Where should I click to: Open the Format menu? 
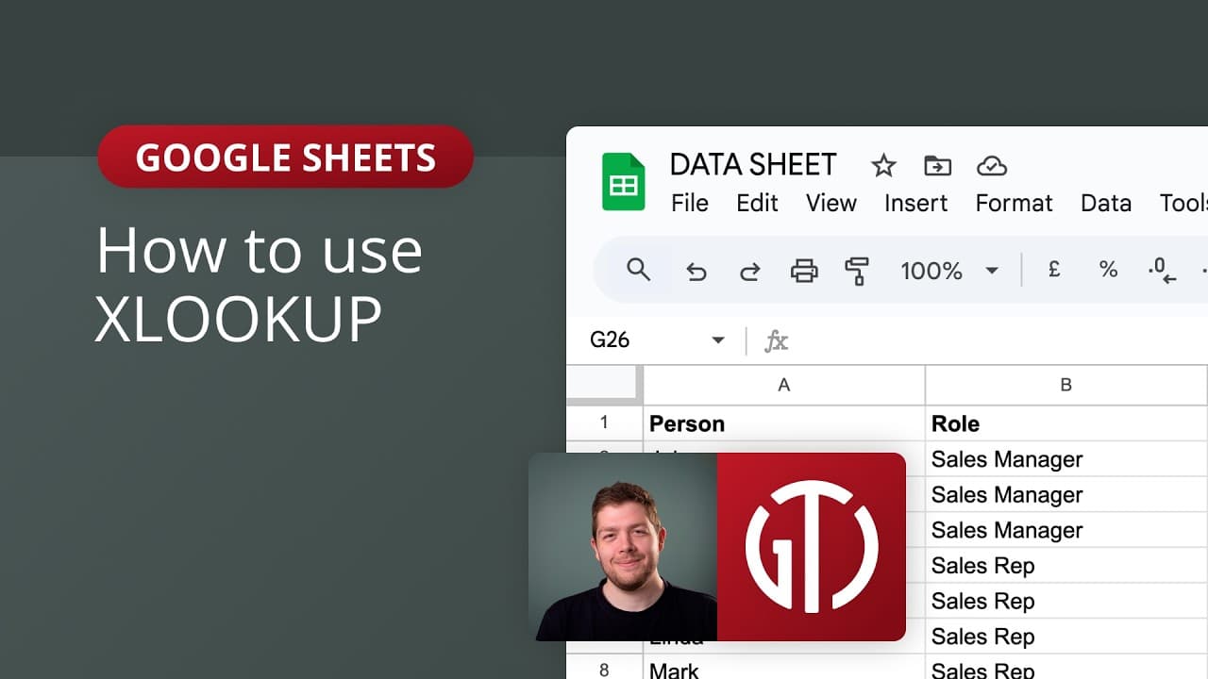[1014, 203]
